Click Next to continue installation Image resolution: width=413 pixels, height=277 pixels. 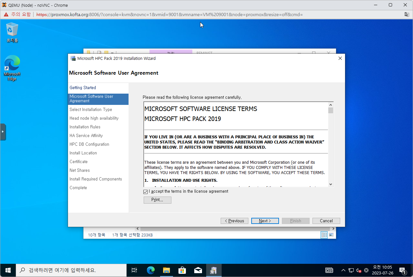pos(265,221)
